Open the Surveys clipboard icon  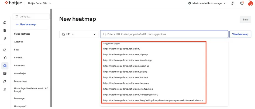(x=5, y=82)
